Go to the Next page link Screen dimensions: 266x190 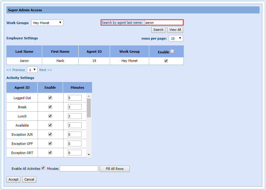pos(46,70)
